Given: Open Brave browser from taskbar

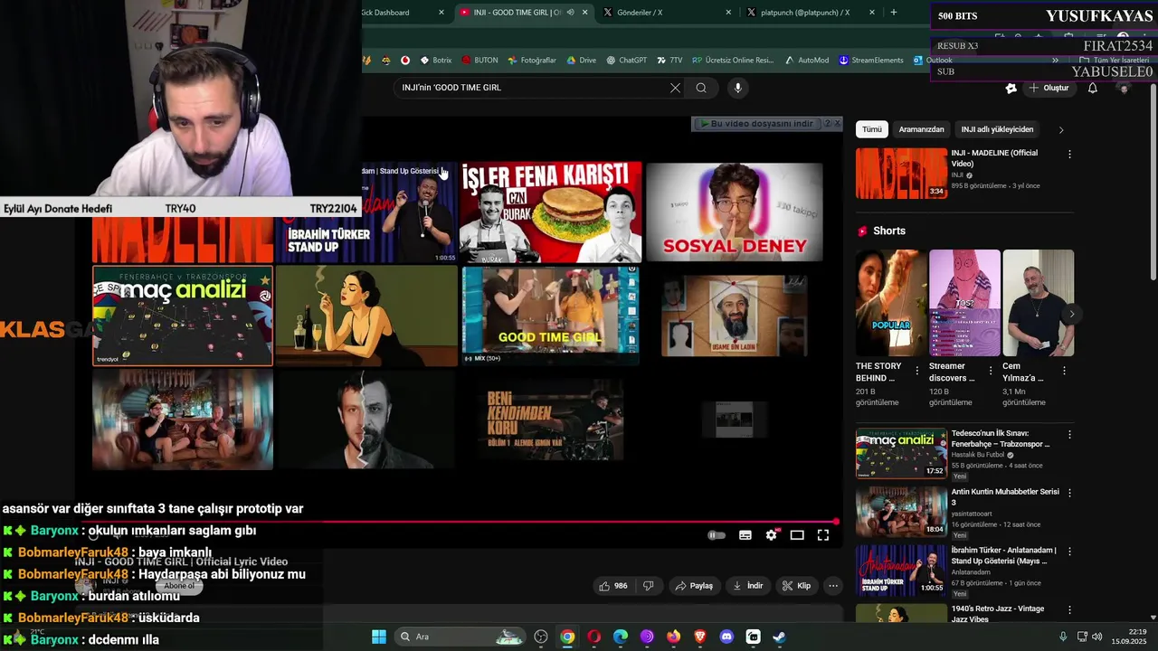Looking at the screenshot, I should pyautogui.click(x=700, y=637).
